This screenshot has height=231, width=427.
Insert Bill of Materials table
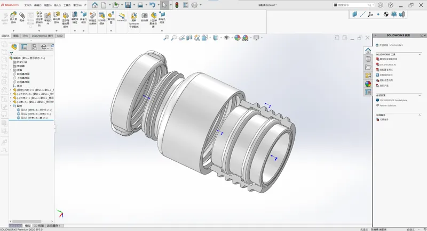(x=102, y=19)
